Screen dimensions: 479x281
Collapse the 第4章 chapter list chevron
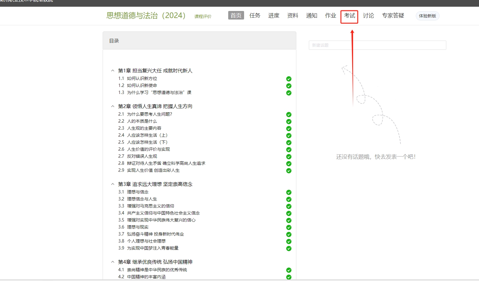coord(113,262)
